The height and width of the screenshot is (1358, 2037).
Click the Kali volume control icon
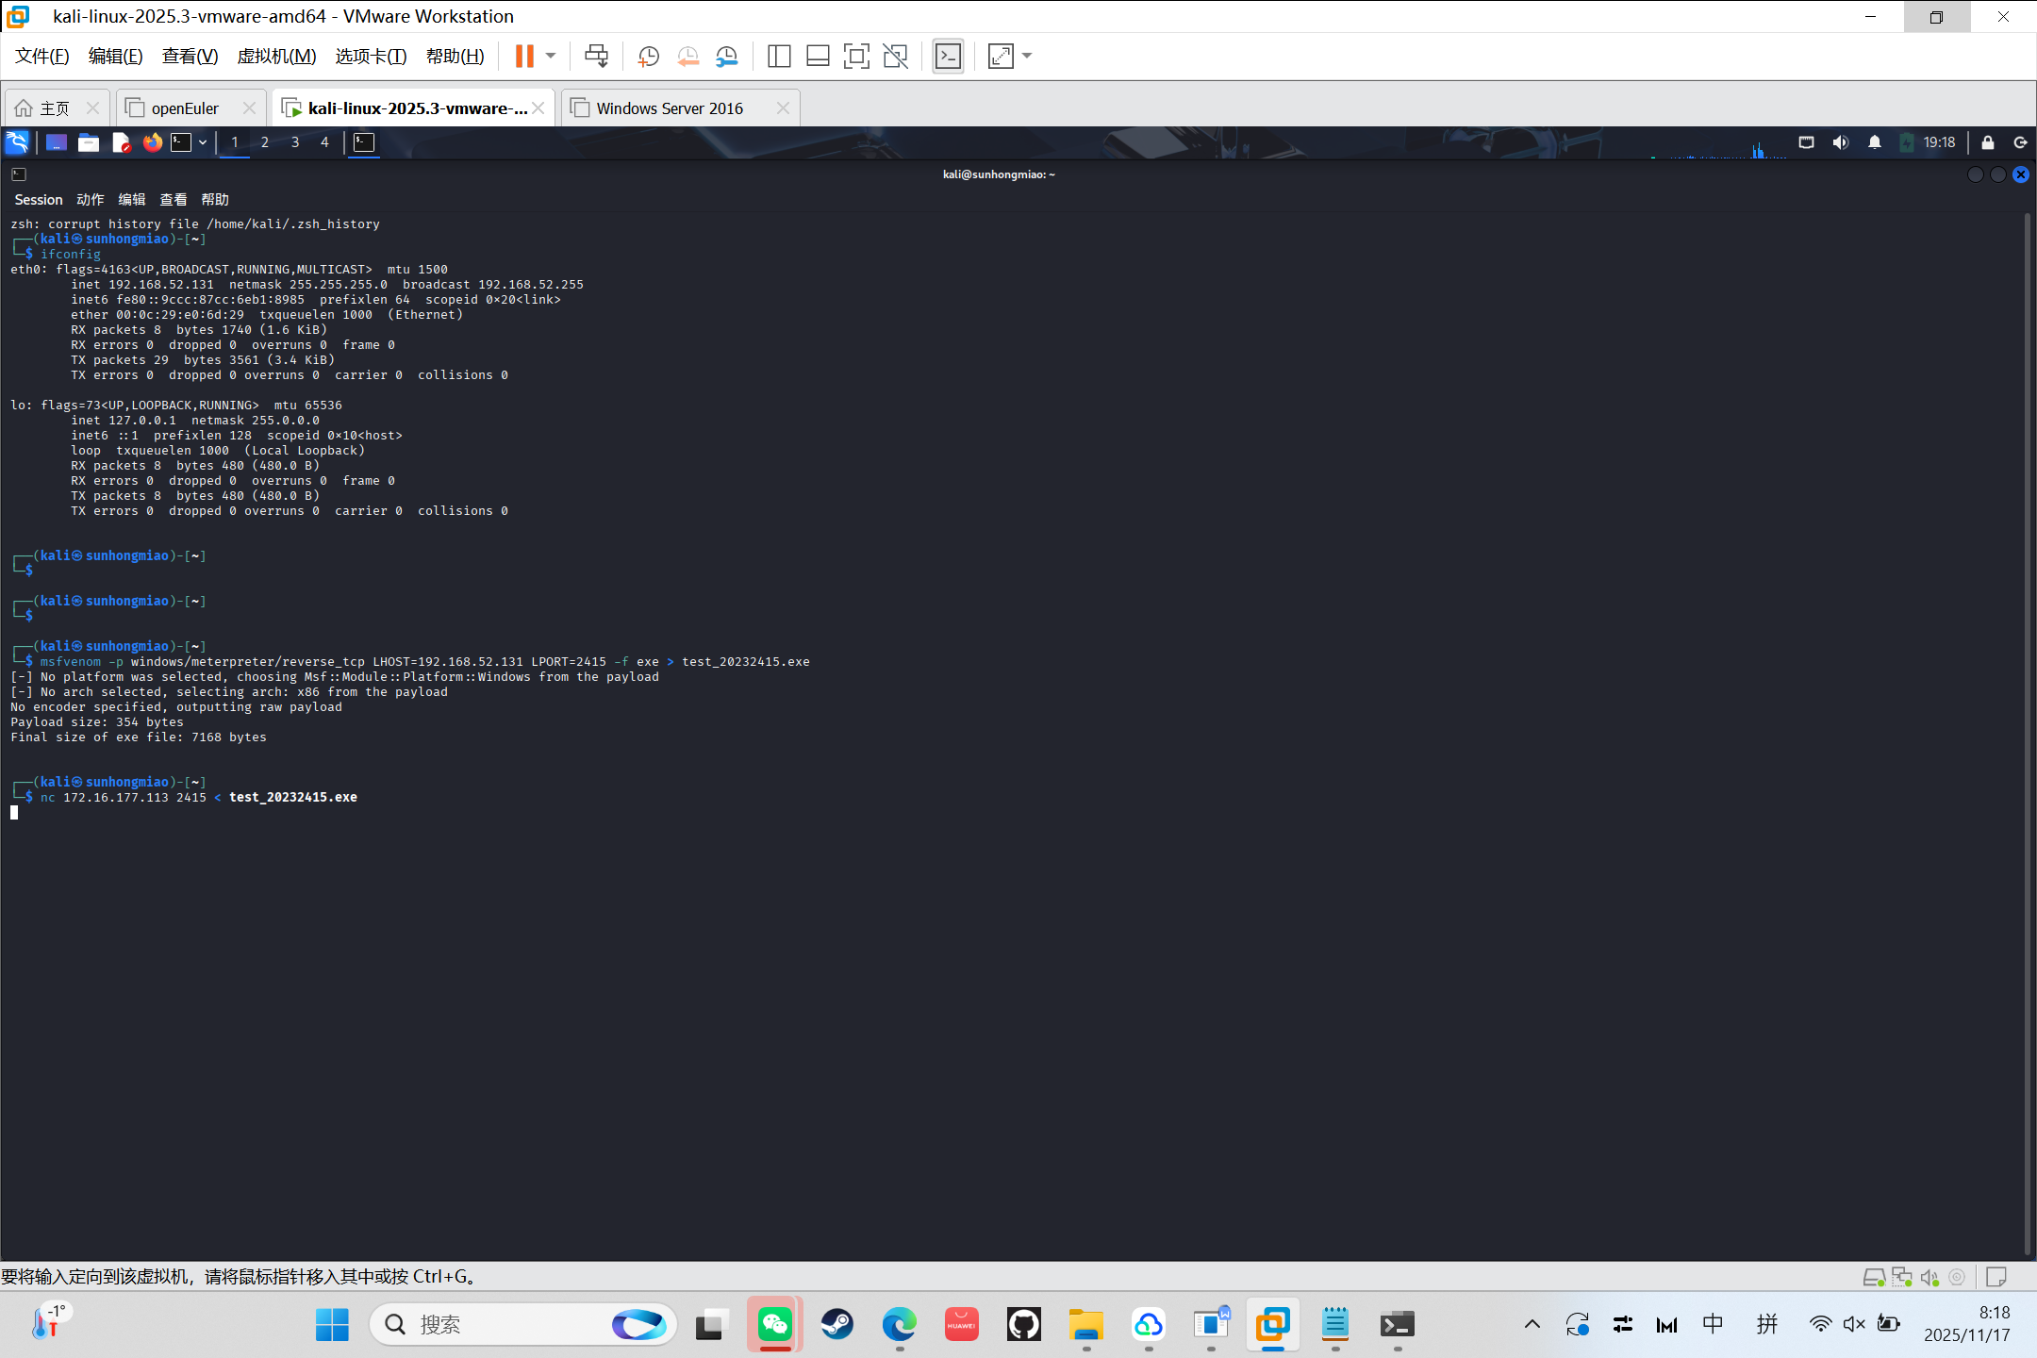(1840, 142)
